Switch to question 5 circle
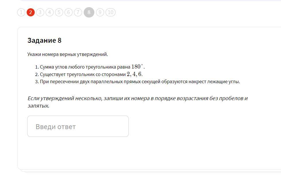The width and height of the screenshot is (281, 175). point(59,12)
